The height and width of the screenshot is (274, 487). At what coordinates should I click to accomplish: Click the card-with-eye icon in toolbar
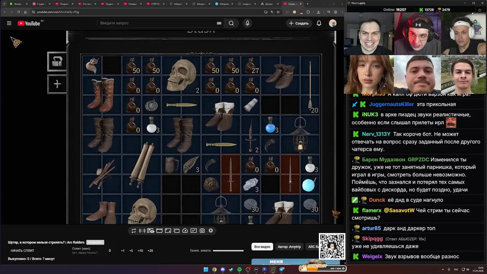(x=151, y=231)
